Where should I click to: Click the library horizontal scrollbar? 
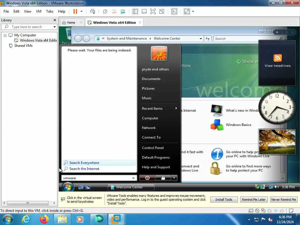click(x=28, y=203)
